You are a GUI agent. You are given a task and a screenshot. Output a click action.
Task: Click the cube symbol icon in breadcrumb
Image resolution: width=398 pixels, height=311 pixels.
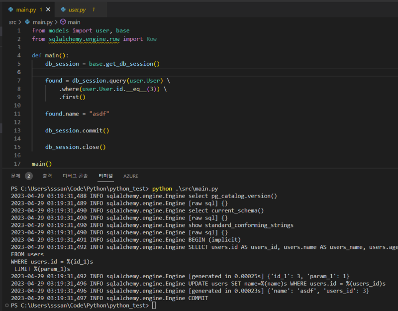point(63,22)
